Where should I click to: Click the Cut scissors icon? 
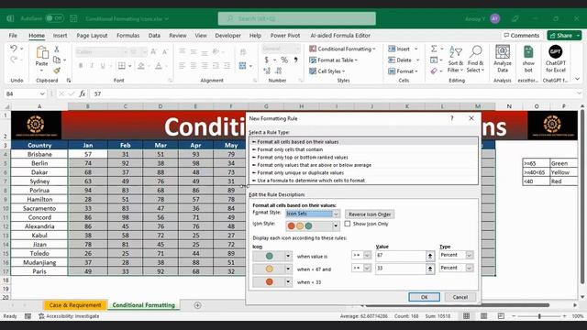pos(57,49)
